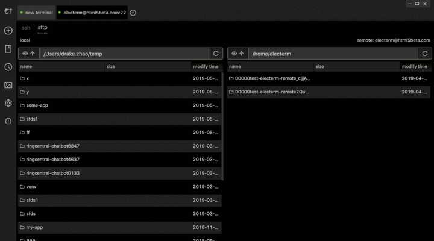Select the venv folder
Screen dimensions: 434x241
[x=120, y=187]
